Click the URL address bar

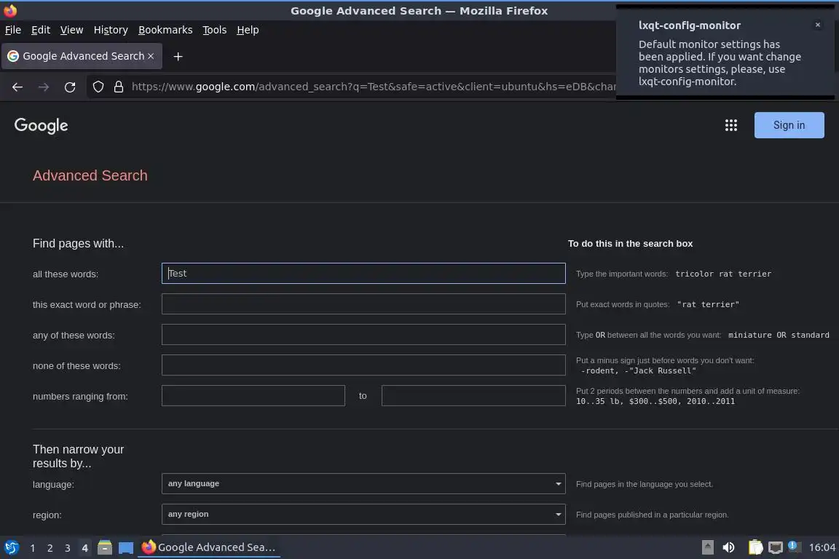[372, 87]
